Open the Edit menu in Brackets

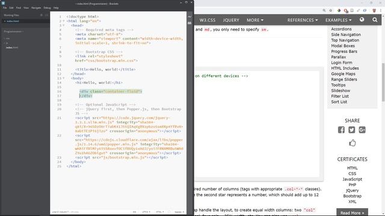coord(11,8)
